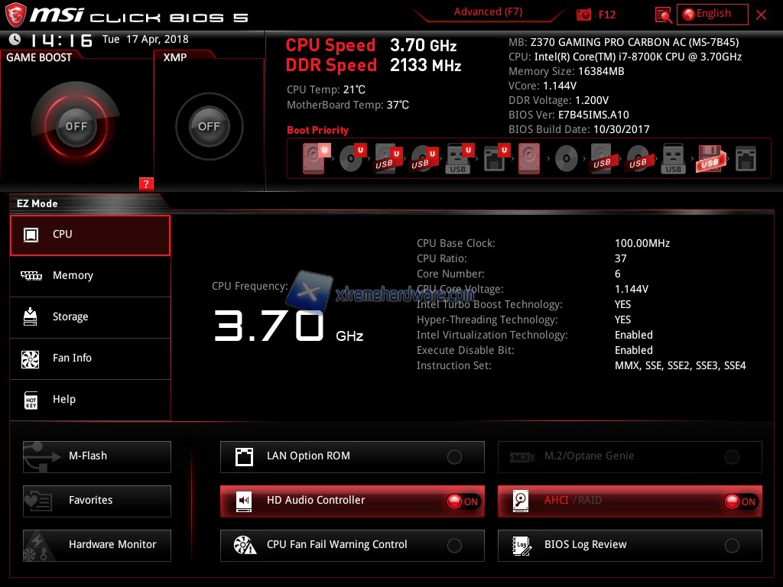Open the BIOS search magnifier icon
Screen dimensions: 783x587
click(x=664, y=15)
